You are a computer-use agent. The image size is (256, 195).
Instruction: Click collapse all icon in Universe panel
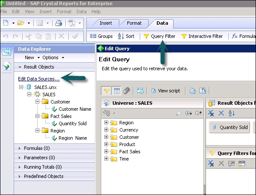[x=199, y=113]
